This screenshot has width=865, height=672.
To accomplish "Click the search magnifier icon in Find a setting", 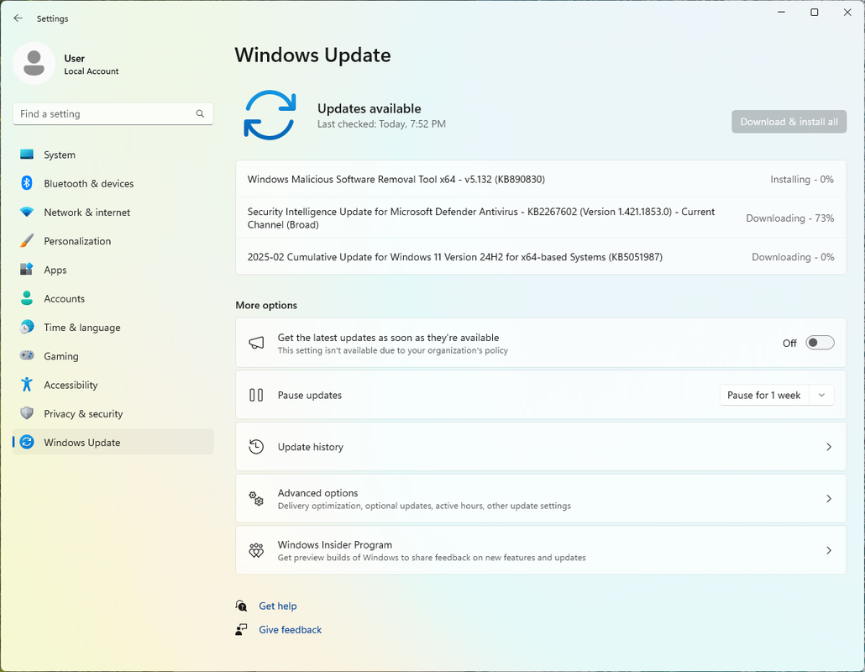I will pyautogui.click(x=200, y=113).
